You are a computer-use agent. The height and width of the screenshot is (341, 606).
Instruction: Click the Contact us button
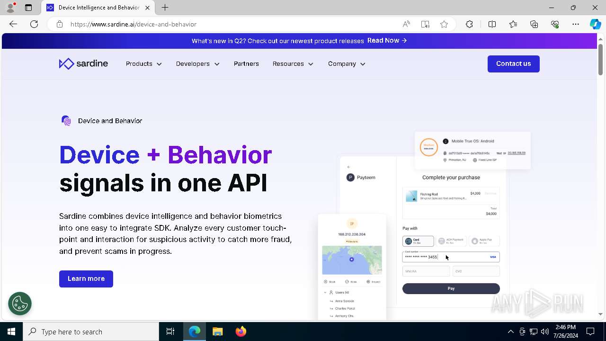[x=514, y=63]
